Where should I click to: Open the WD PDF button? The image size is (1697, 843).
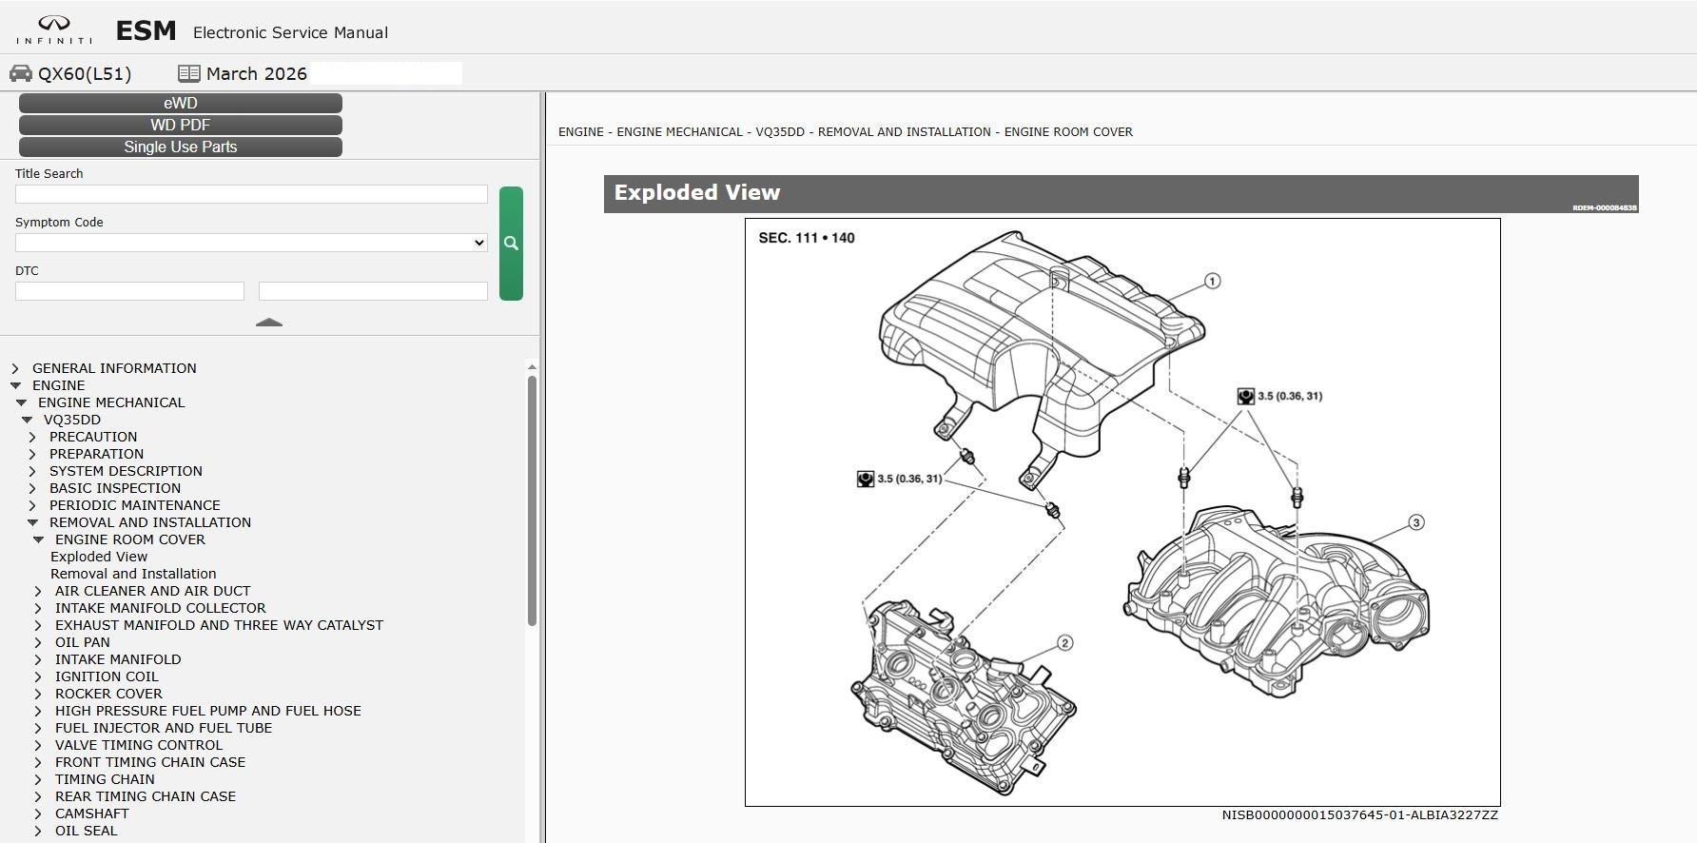pyautogui.click(x=181, y=125)
